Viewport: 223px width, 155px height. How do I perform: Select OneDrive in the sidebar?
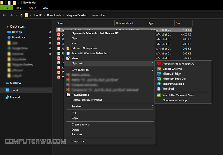point(16,83)
